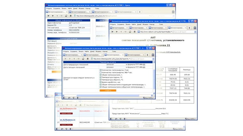
Task: Click table cell value '7037.13' in AKT report
Action: click(x=173, y=88)
